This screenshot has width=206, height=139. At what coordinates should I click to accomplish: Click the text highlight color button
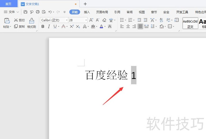pos(93,26)
